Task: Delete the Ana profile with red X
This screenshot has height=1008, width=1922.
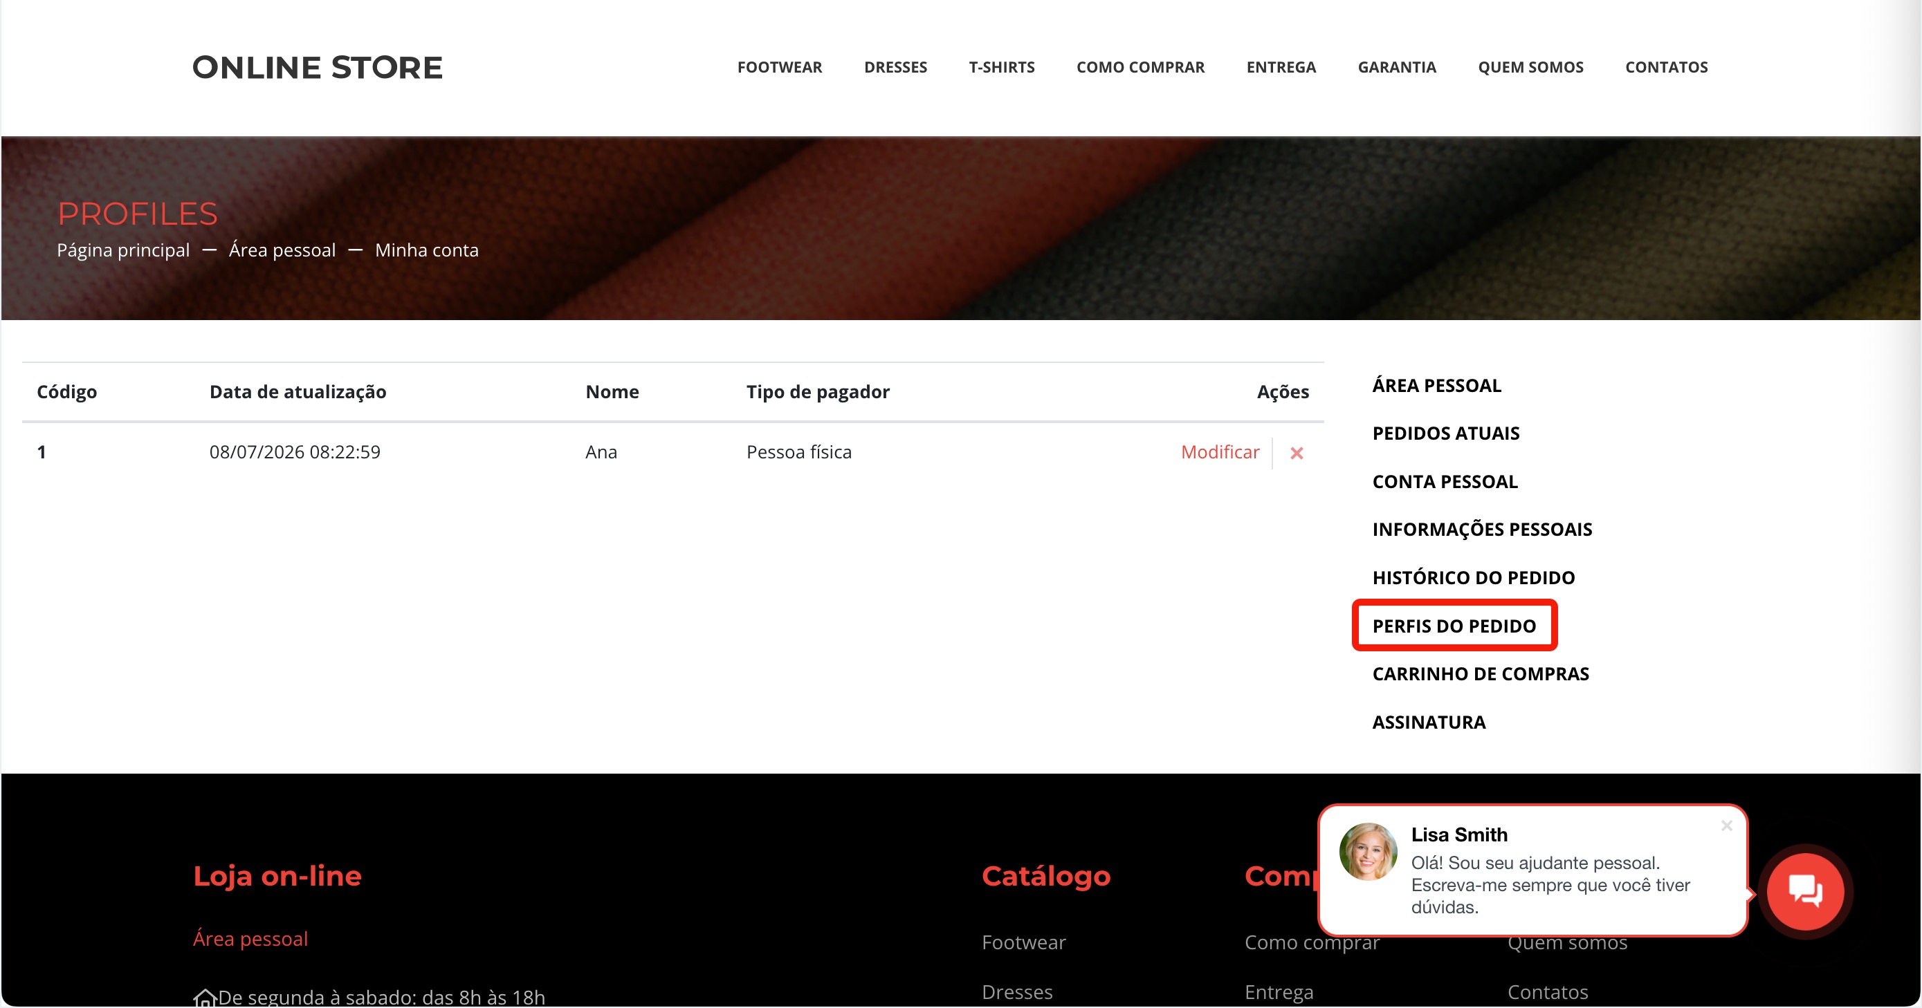Action: [1297, 453]
